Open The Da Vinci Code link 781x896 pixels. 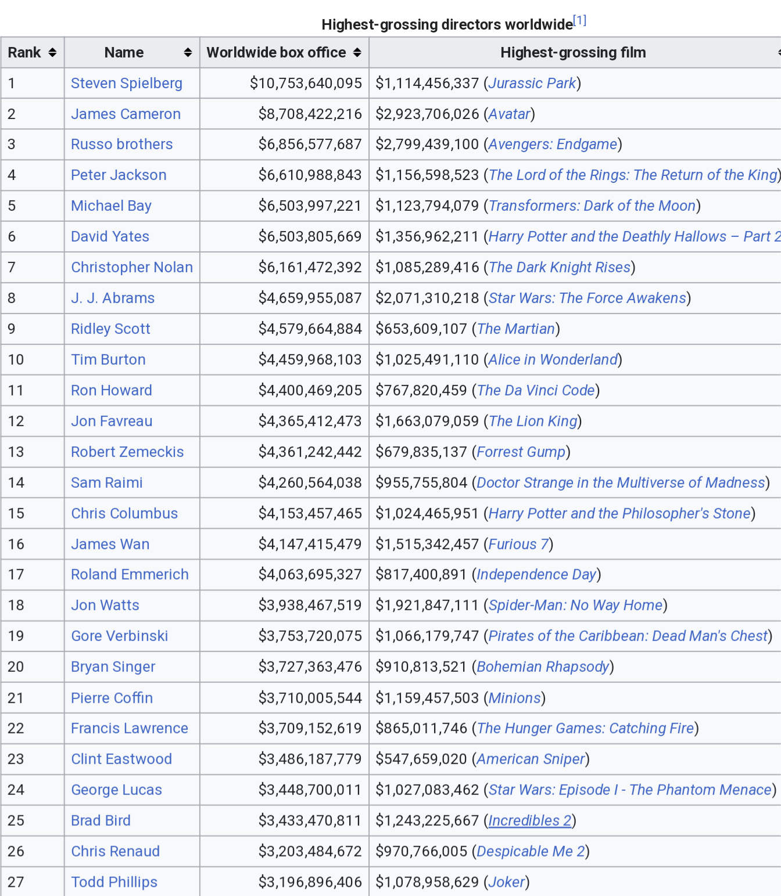(x=536, y=391)
